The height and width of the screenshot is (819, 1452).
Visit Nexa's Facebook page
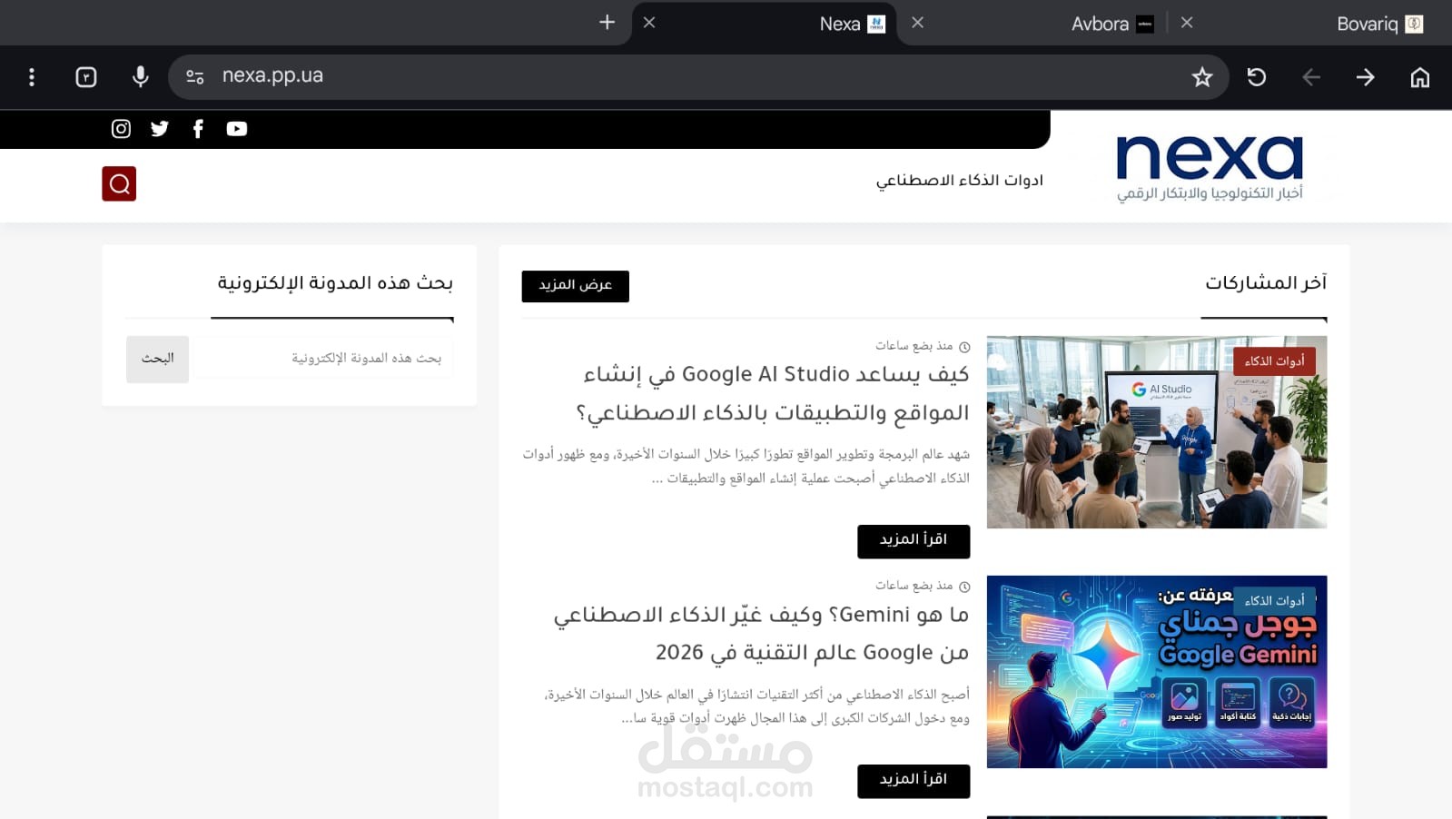198,129
